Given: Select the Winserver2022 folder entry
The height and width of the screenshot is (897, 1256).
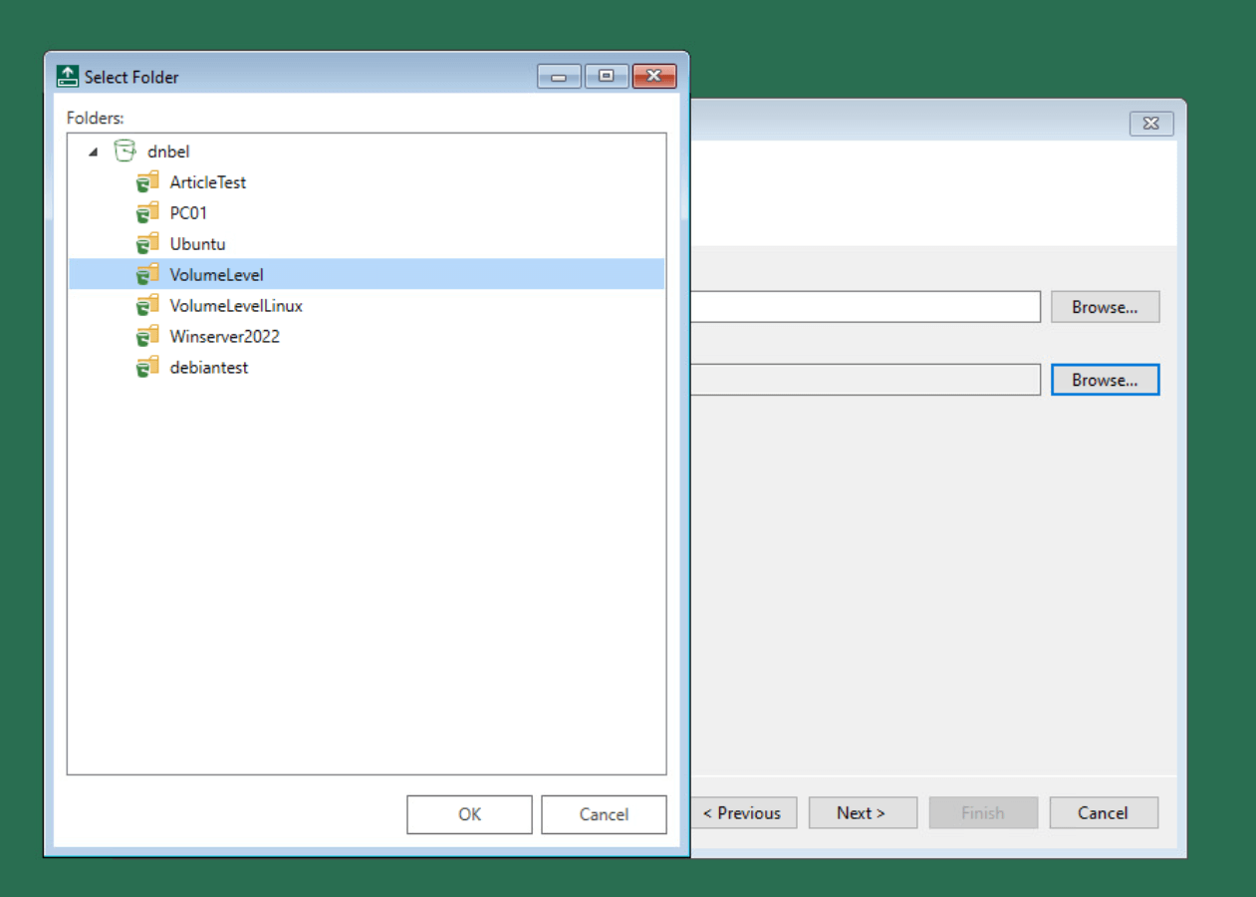Looking at the screenshot, I should coord(224,337).
